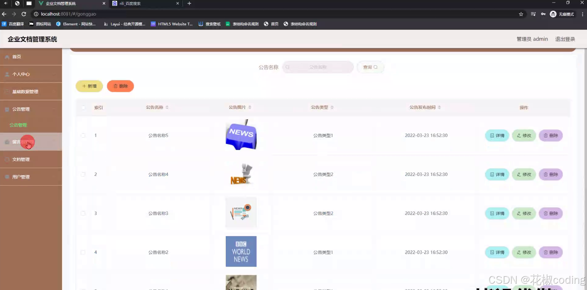Click the newspaper thumbnail for 公告名称3

pyautogui.click(x=241, y=213)
